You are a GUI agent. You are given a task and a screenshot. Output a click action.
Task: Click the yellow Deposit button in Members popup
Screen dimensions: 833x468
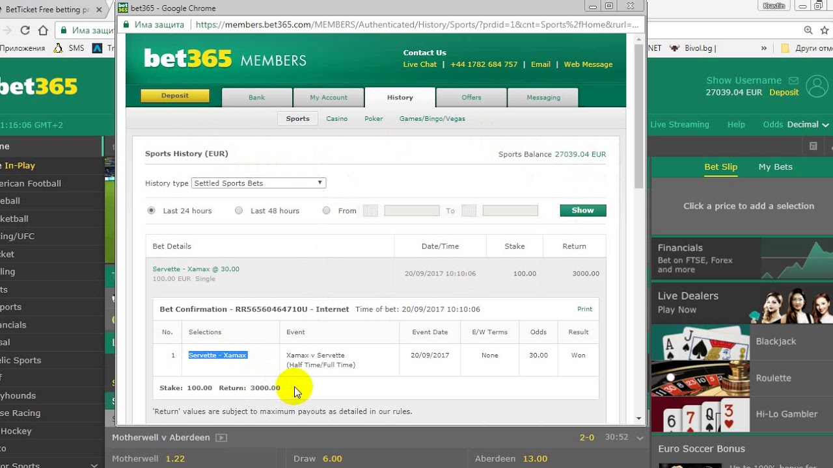(175, 96)
